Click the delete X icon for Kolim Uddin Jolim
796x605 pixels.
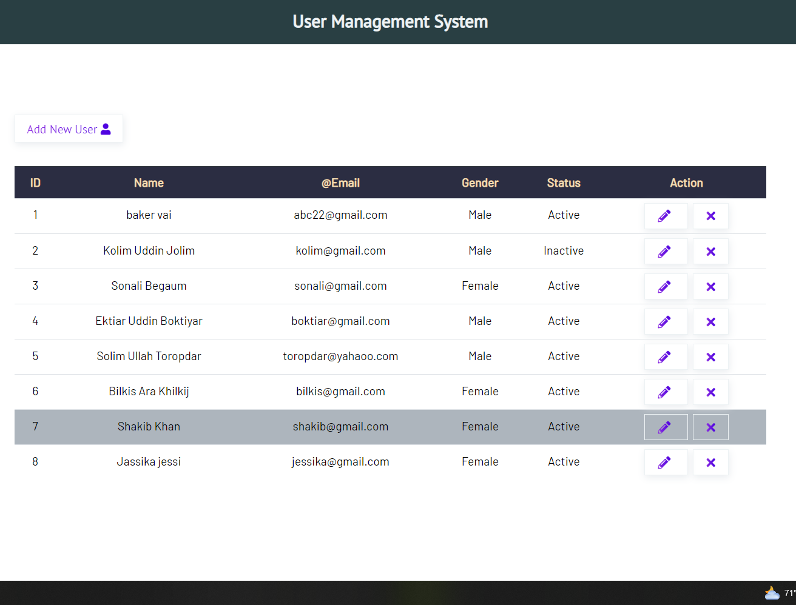(710, 251)
